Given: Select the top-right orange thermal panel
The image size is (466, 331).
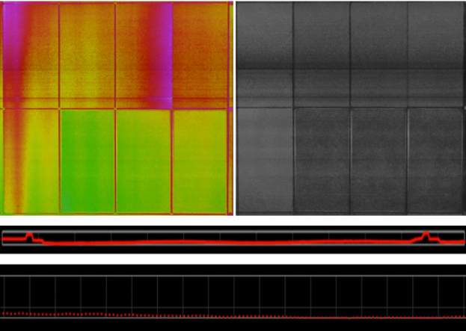Looking at the screenshot, I should (200, 51).
